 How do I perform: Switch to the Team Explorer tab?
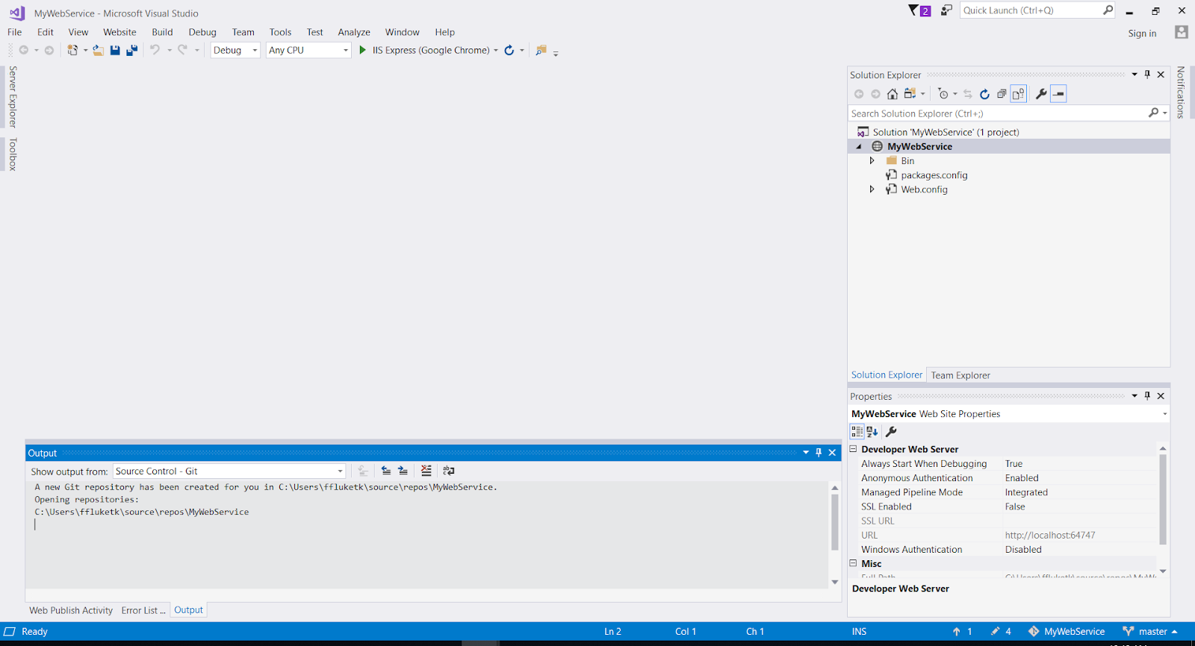[x=960, y=375]
